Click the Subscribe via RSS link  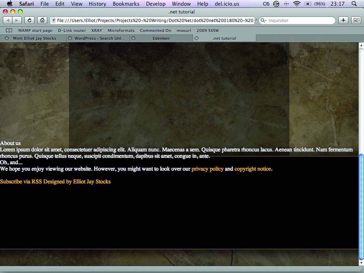(21, 182)
